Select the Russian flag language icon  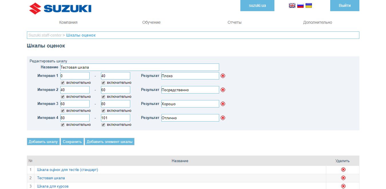(x=300, y=5)
